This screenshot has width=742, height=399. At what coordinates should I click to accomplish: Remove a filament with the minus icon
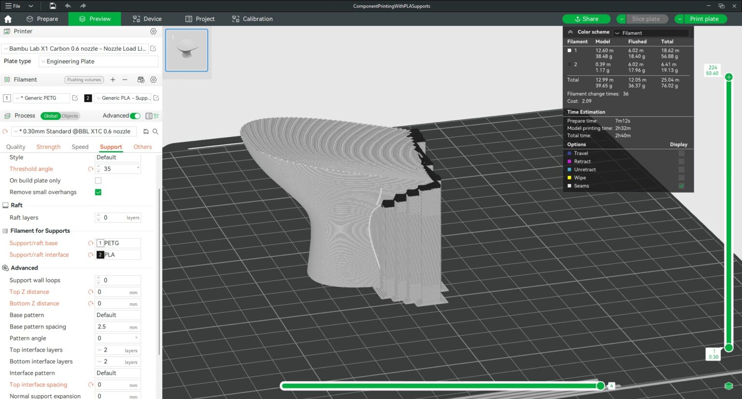tap(125, 79)
